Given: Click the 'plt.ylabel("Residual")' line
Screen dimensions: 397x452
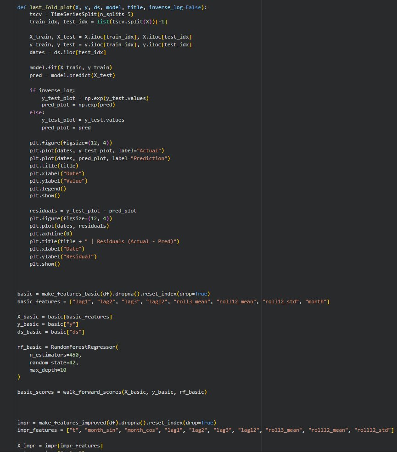Looking at the screenshot, I should pyautogui.click(x=63, y=257).
